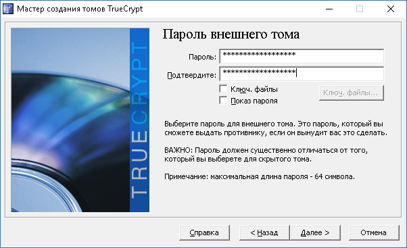Tick the "Ключ. файлы" checkbox
Viewport: 407px width, 248px height.
tap(223, 89)
